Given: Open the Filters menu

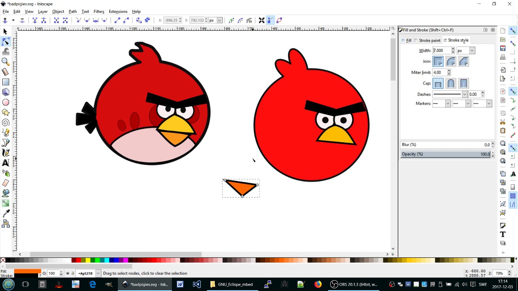Looking at the screenshot, I should [x=99, y=11].
